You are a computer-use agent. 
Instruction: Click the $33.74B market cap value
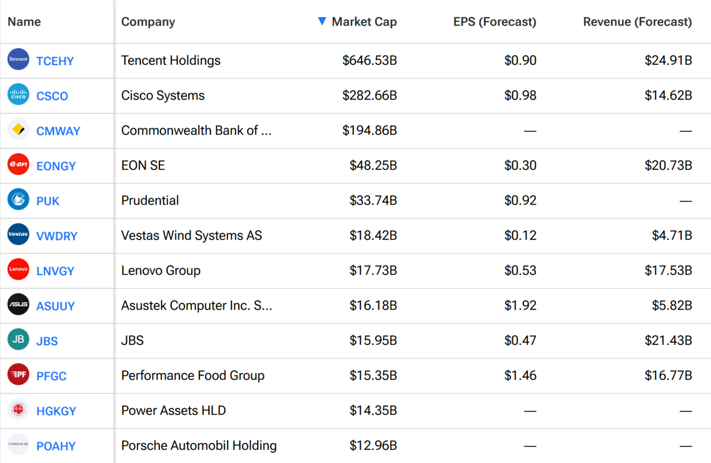373,200
